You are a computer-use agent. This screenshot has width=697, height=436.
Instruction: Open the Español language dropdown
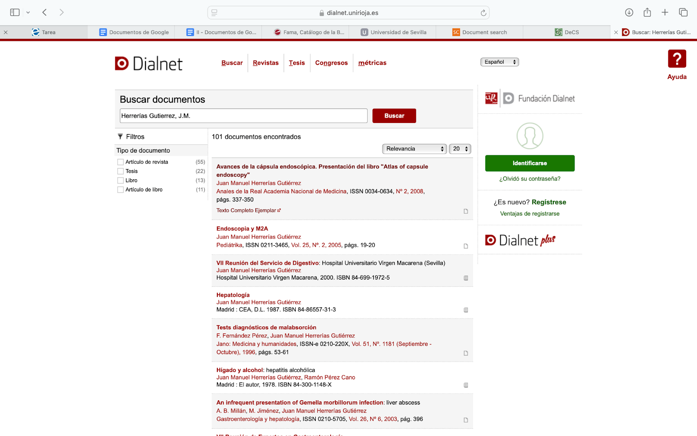pyautogui.click(x=500, y=62)
